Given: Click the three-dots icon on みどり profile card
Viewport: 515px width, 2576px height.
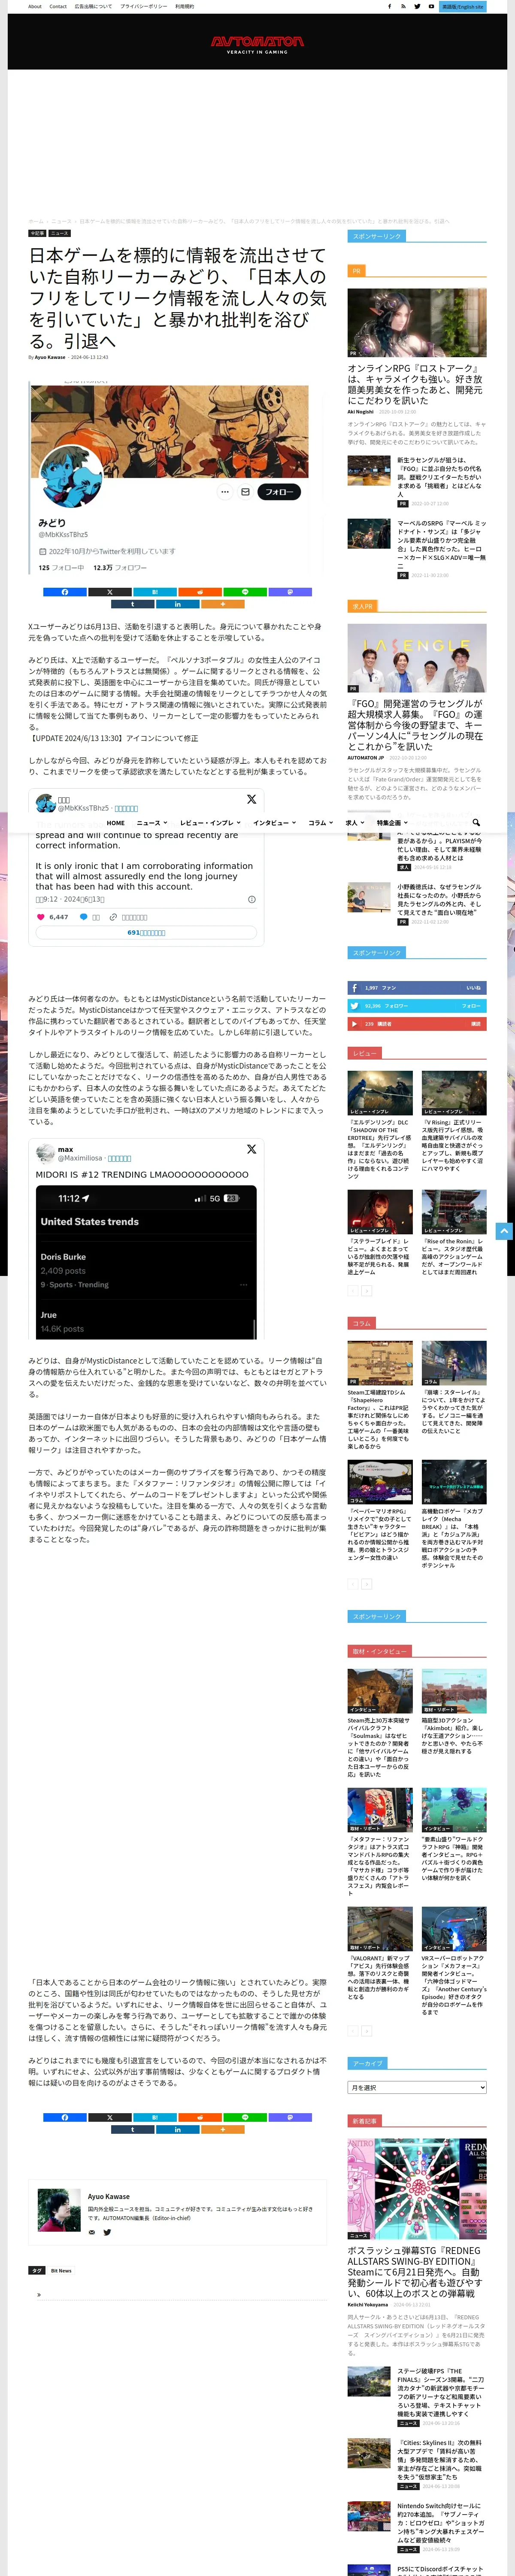Looking at the screenshot, I should pyautogui.click(x=225, y=492).
